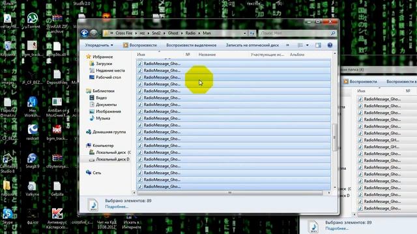Go back with the Explorer back arrow
417x234 pixels.
pos(84,33)
